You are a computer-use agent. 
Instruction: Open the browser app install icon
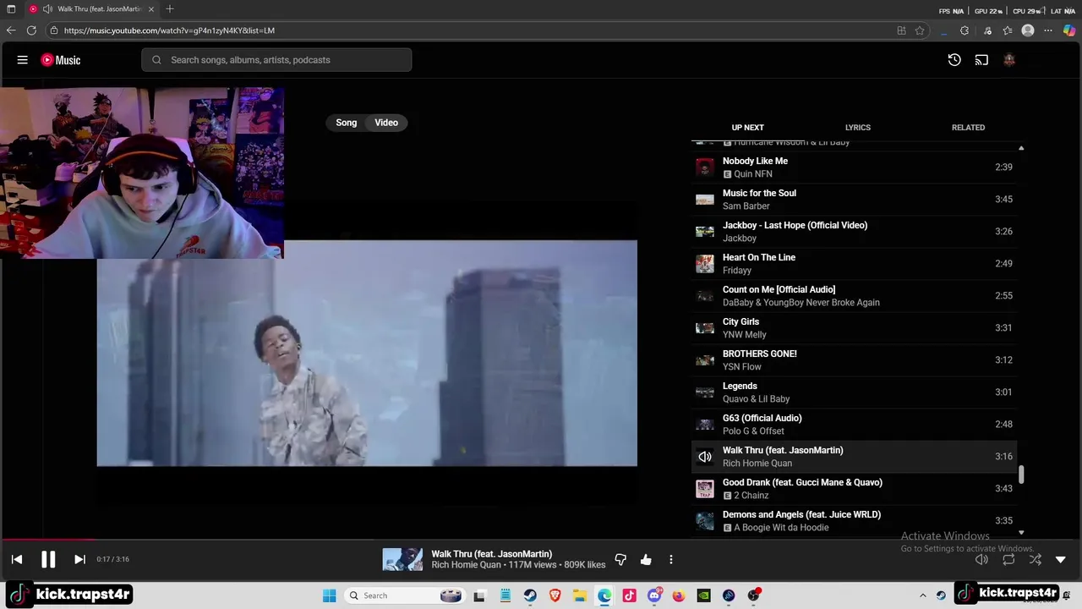(901, 30)
